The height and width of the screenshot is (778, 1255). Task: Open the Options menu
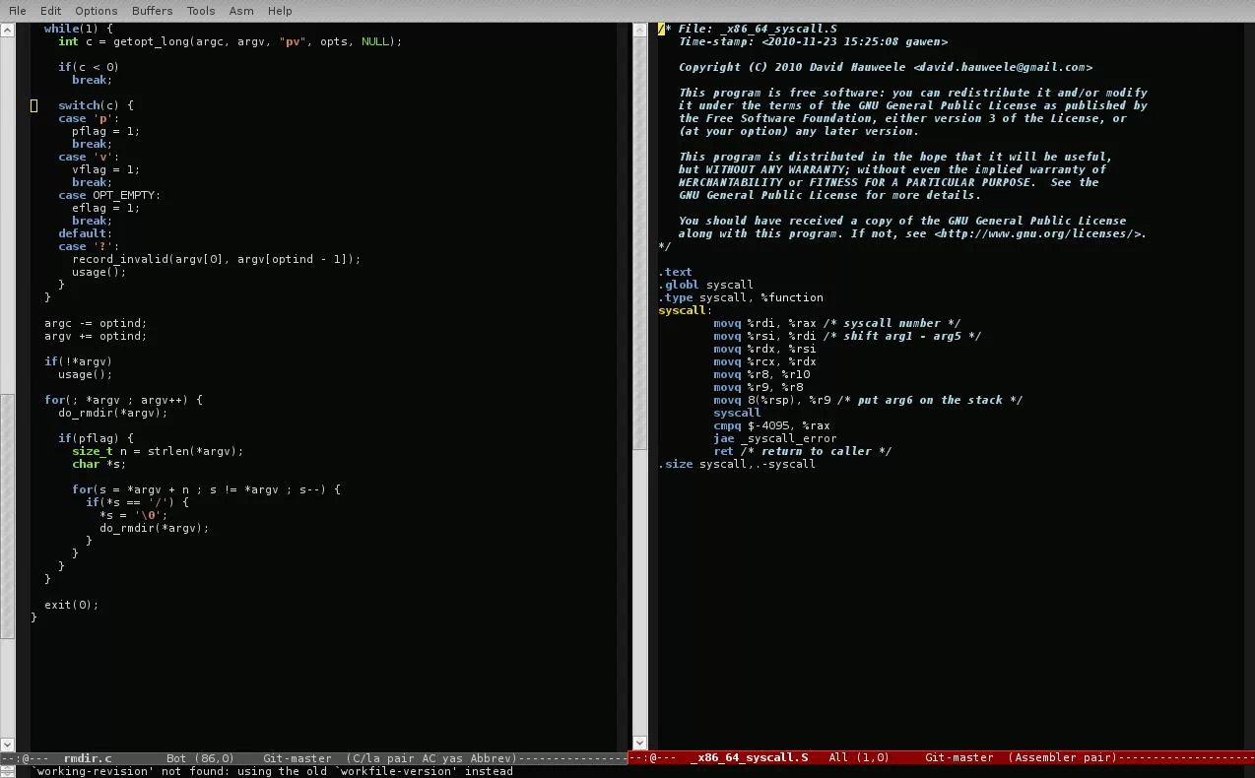pyautogui.click(x=96, y=11)
